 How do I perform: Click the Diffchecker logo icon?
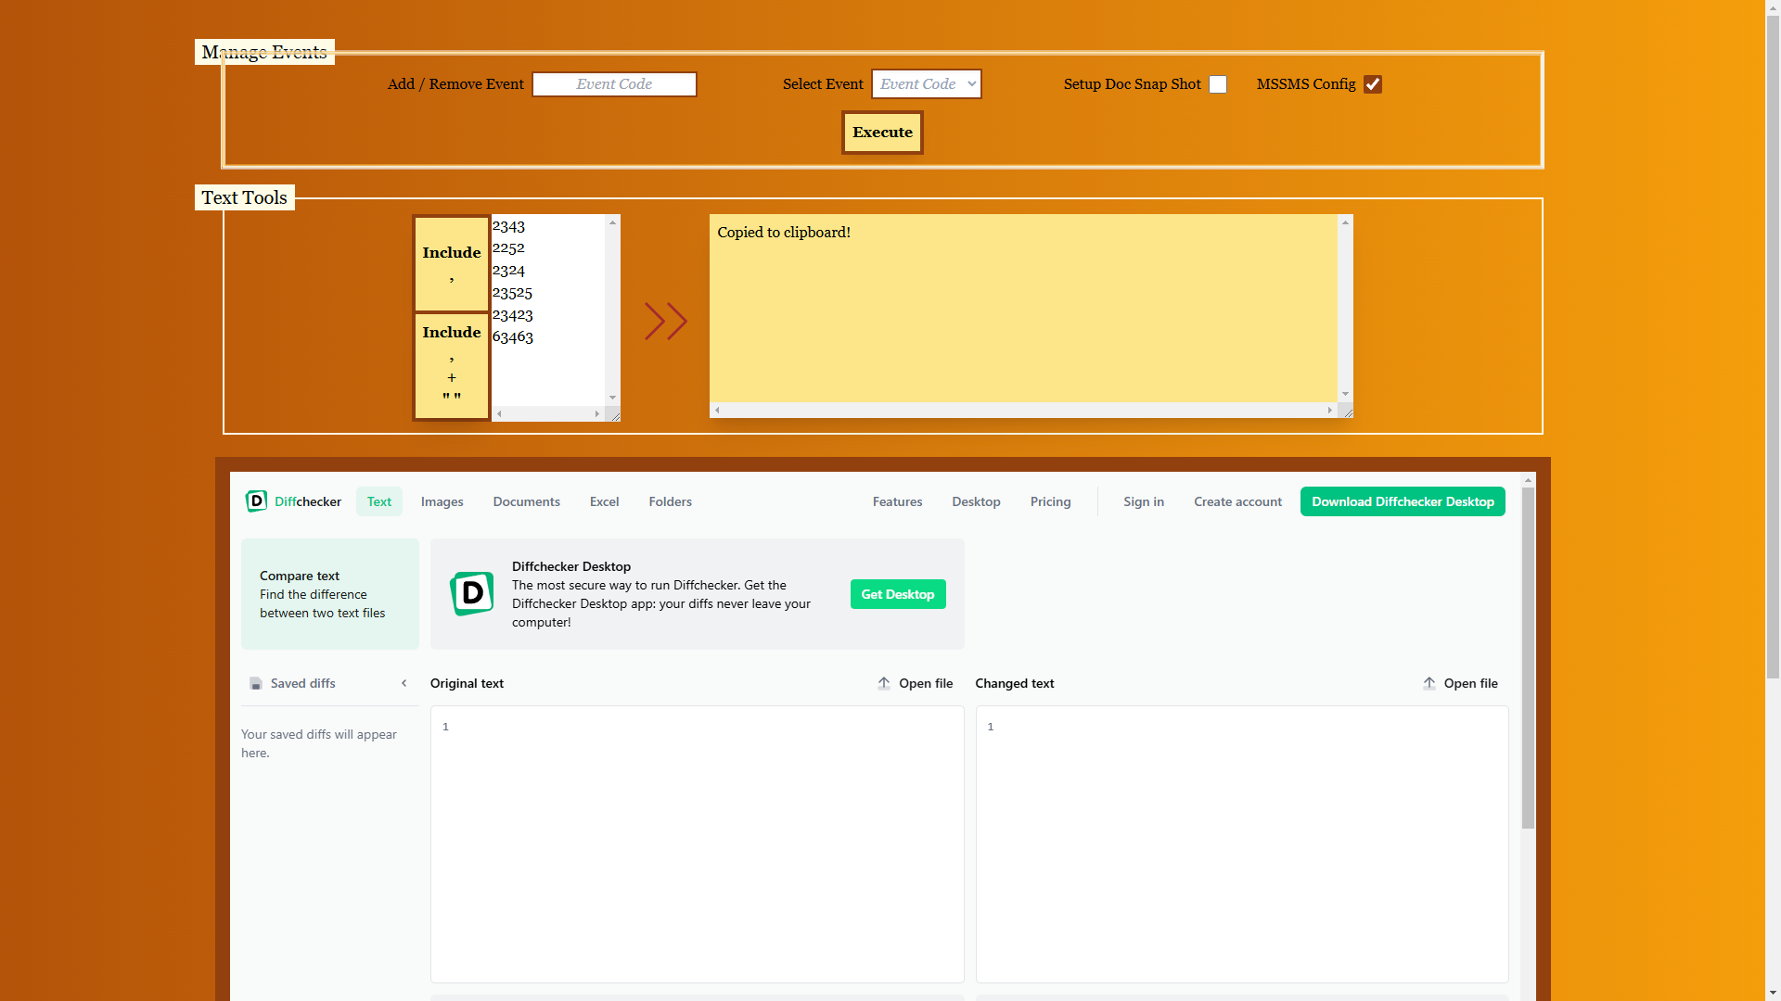click(256, 501)
